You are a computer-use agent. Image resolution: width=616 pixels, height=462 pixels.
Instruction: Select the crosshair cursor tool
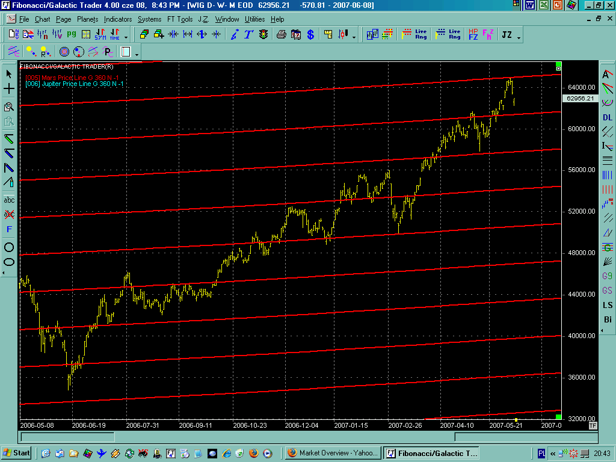point(9,89)
